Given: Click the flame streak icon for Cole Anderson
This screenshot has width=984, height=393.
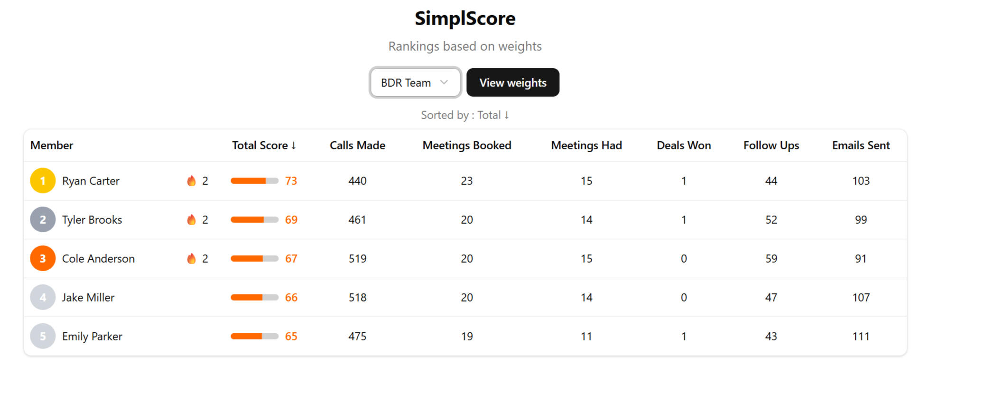Looking at the screenshot, I should pyautogui.click(x=191, y=258).
